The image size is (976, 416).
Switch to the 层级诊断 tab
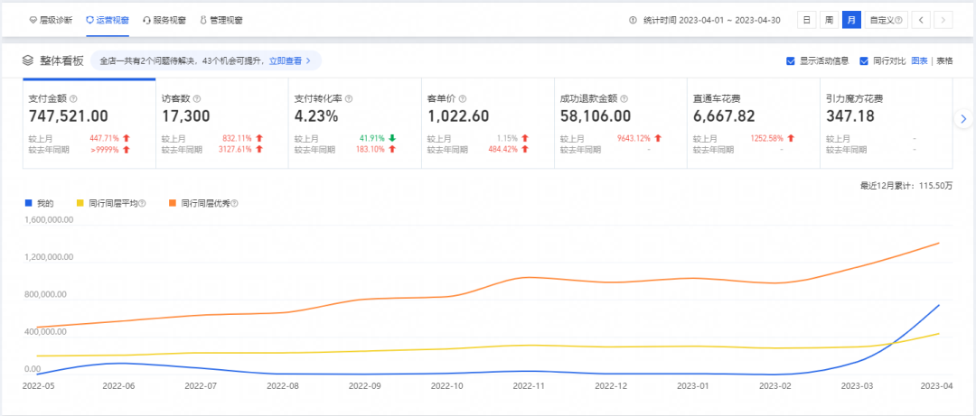[51, 19]
